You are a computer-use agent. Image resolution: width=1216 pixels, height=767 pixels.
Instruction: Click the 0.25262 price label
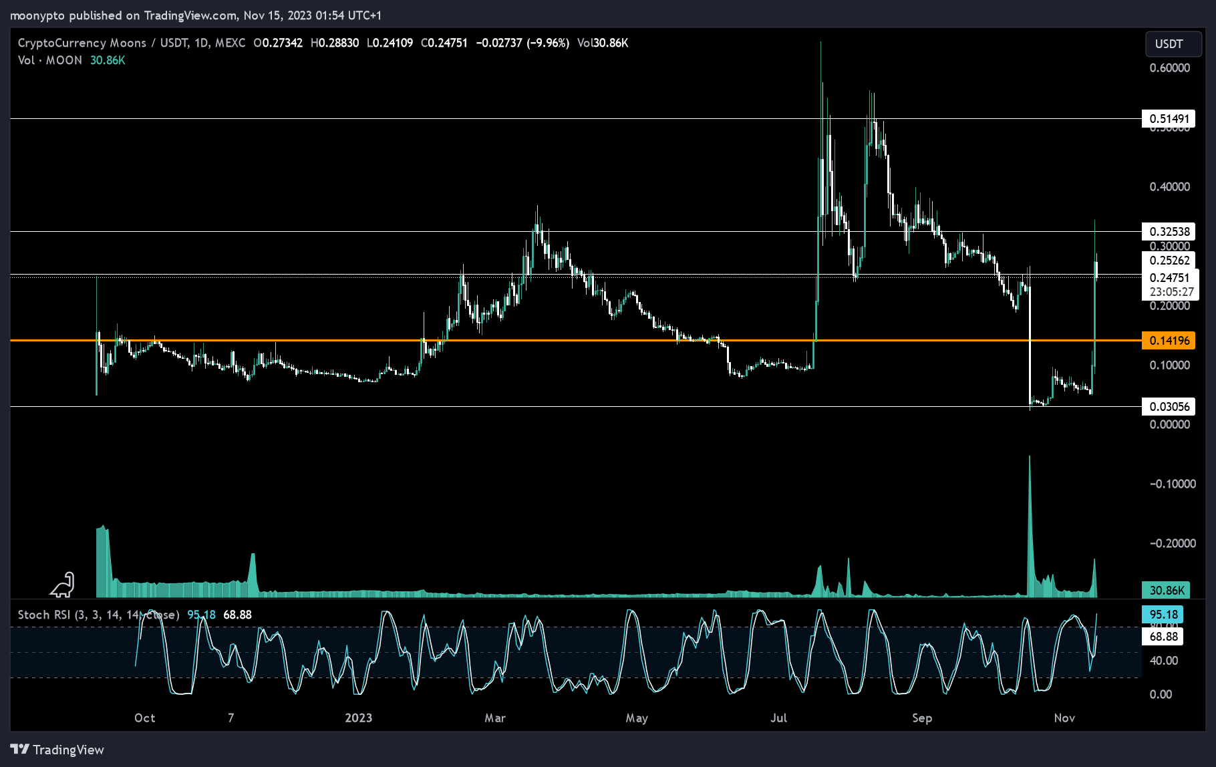pos(1169,261)
